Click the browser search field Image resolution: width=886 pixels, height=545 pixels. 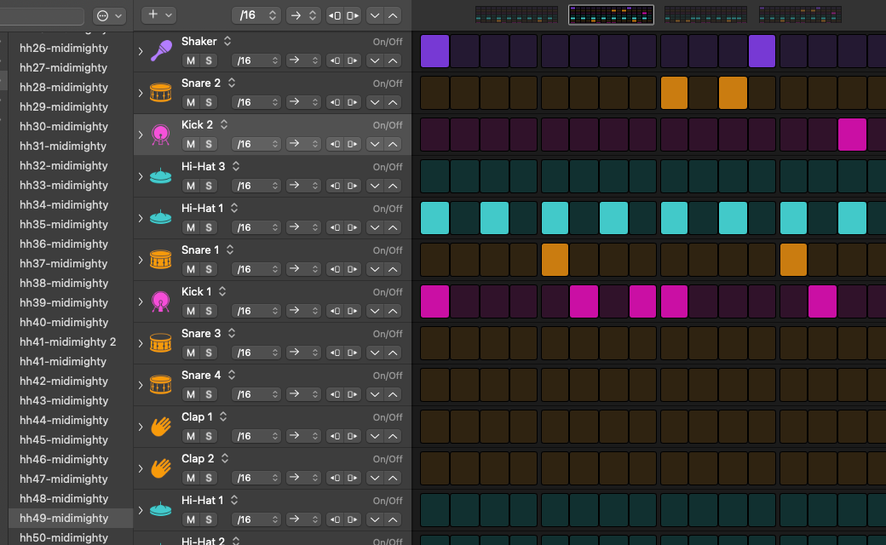(42, 16)
